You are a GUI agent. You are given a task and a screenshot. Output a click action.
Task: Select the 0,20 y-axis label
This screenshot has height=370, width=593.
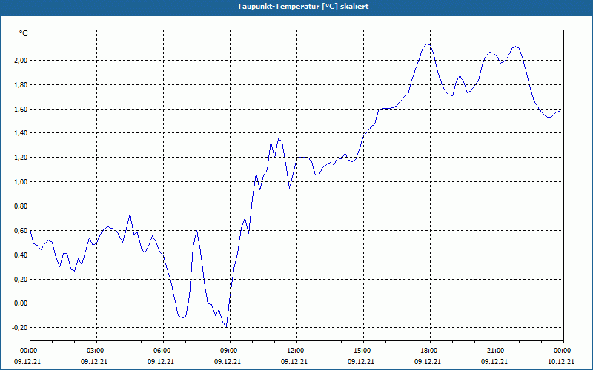pos(21,280)
